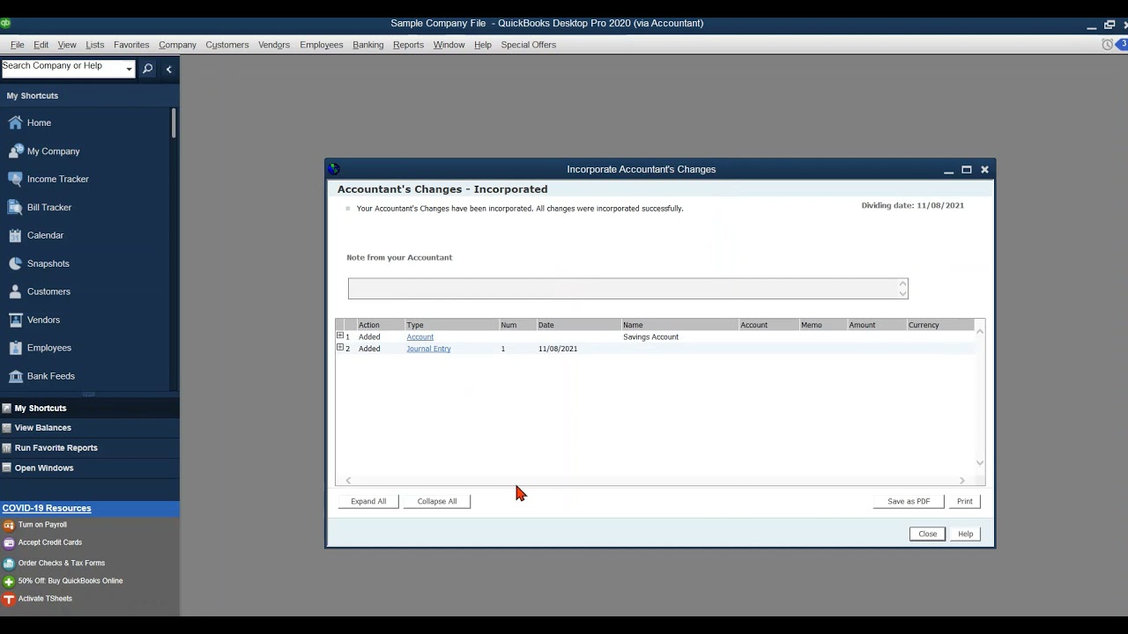Open the Banking menu
The height and width of the screenshot is (634, 1128).
(367, 45)
